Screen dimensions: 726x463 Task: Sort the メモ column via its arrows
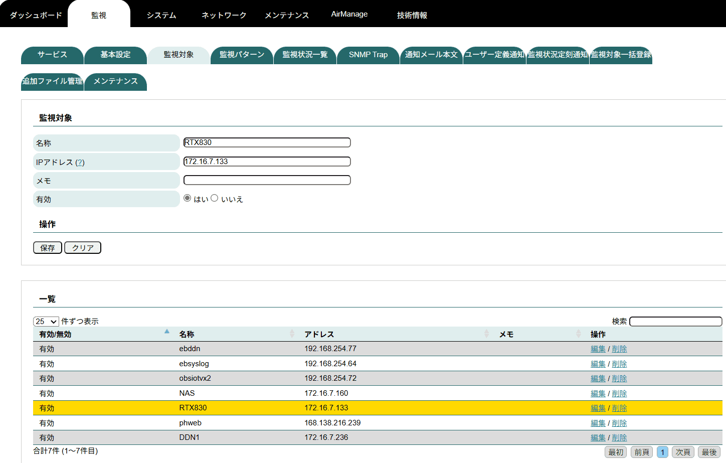point(579,334)
